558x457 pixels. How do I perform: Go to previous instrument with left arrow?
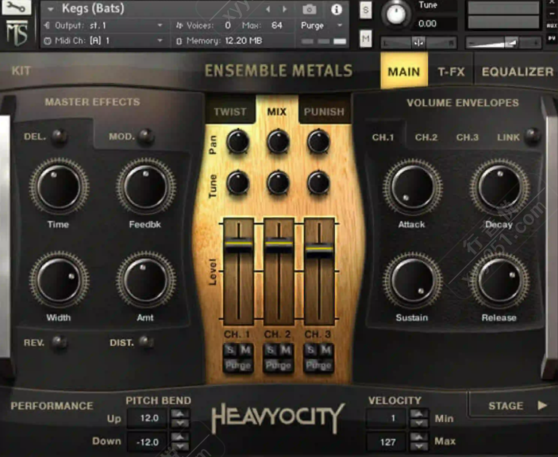268,9
